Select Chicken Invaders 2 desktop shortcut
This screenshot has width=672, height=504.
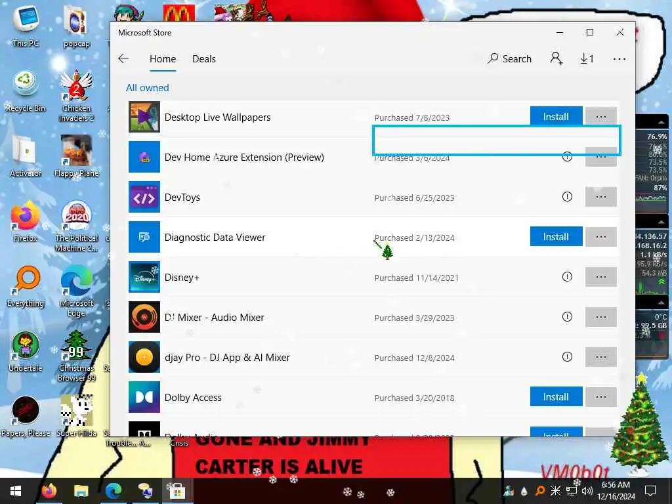coord(76,96)
